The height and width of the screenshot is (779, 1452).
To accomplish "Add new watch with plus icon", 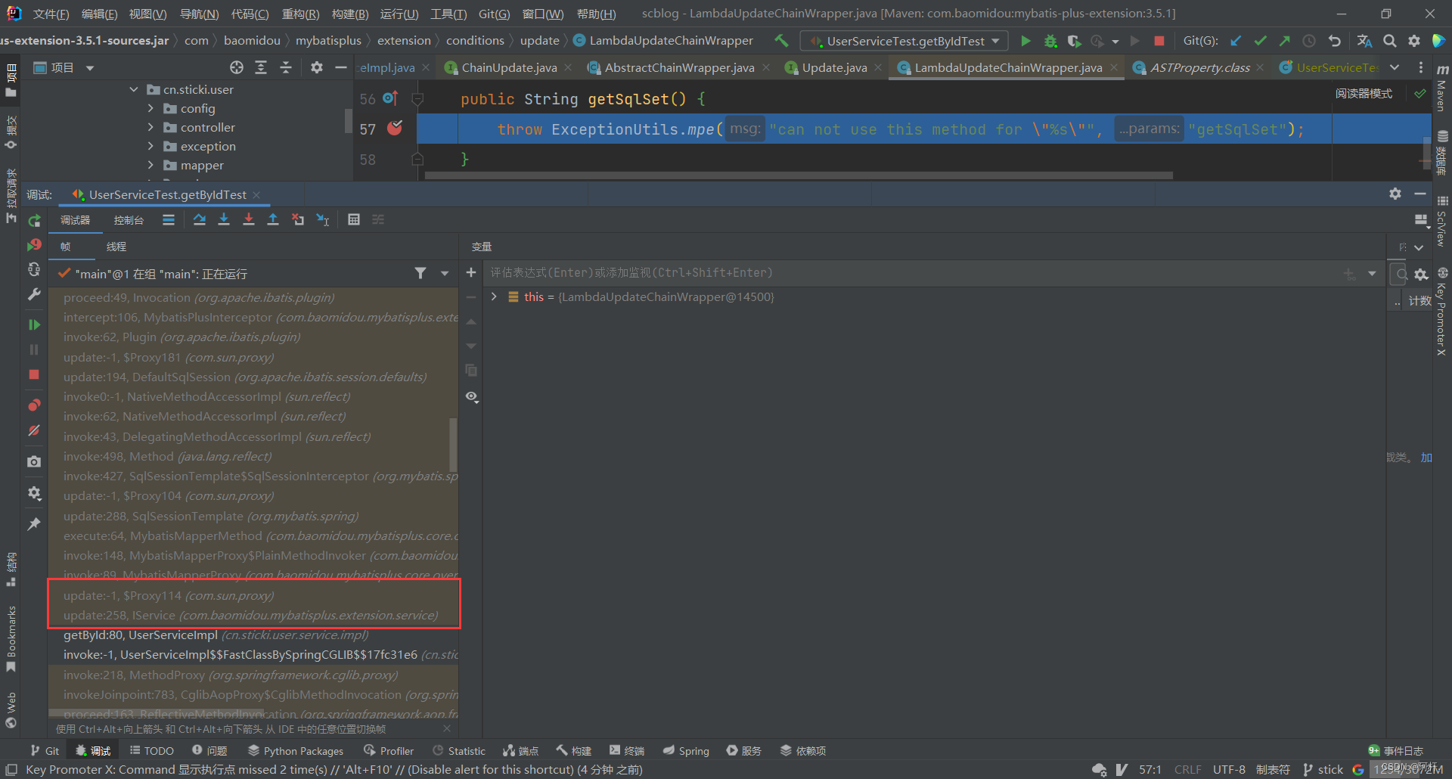I will (x=471, y=272).
